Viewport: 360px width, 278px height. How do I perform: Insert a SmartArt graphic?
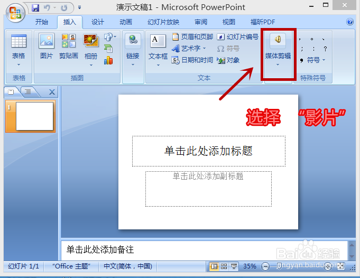(x=108, y=49)
